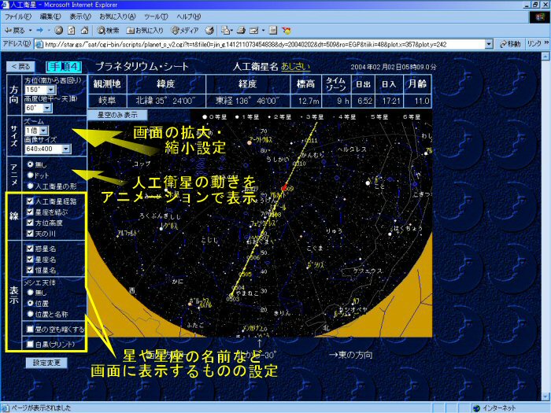This screenshot has width=551, height=413.
Task: Expand the Links (リンク) toolbar chevron
Action: click(x=546, y=43)
